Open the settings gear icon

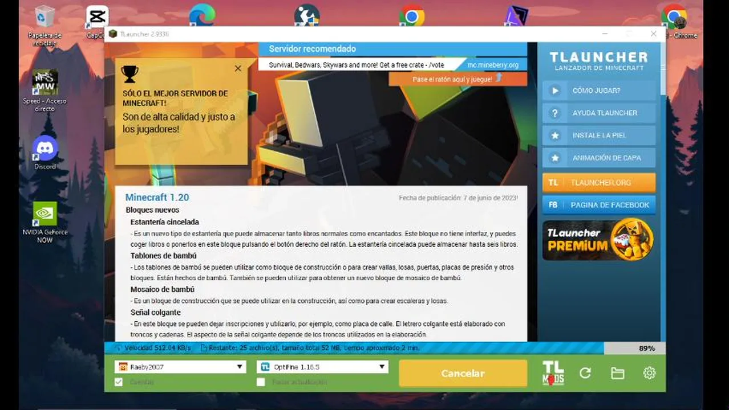649,373
